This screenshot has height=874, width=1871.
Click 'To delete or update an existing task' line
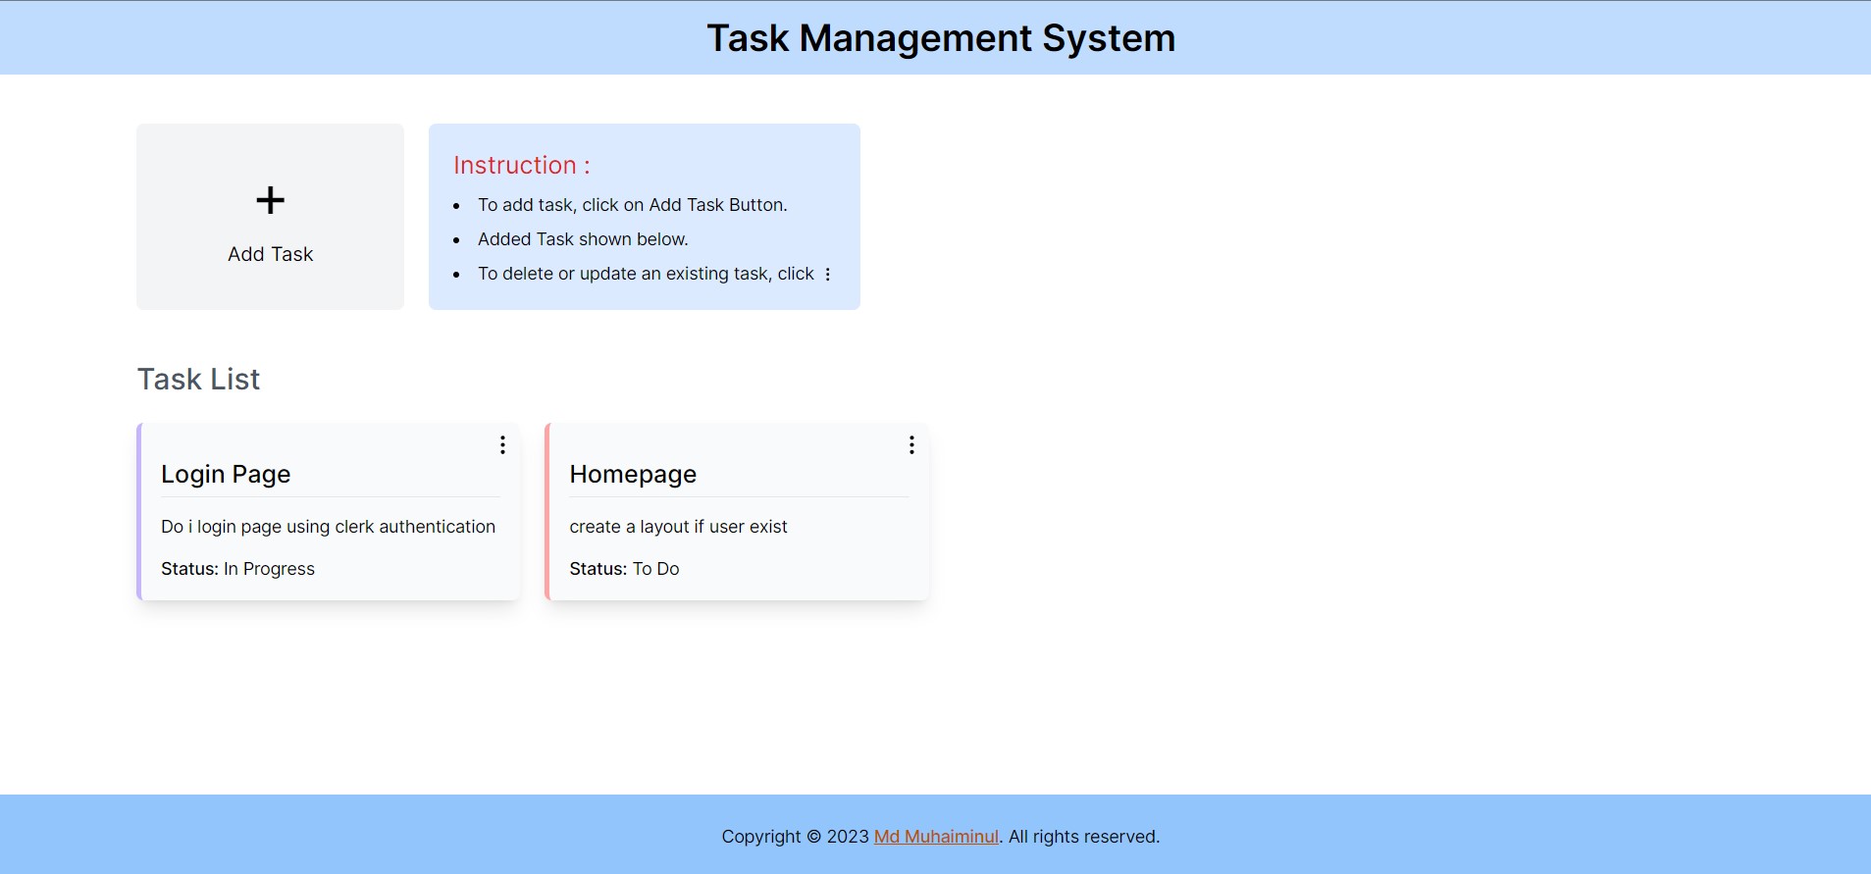pos(646,274)
